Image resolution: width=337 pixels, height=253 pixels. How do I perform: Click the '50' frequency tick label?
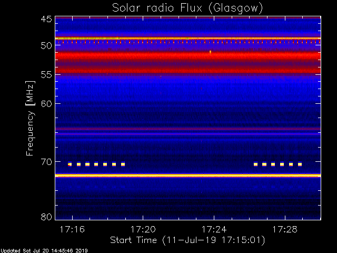point(46,45)
